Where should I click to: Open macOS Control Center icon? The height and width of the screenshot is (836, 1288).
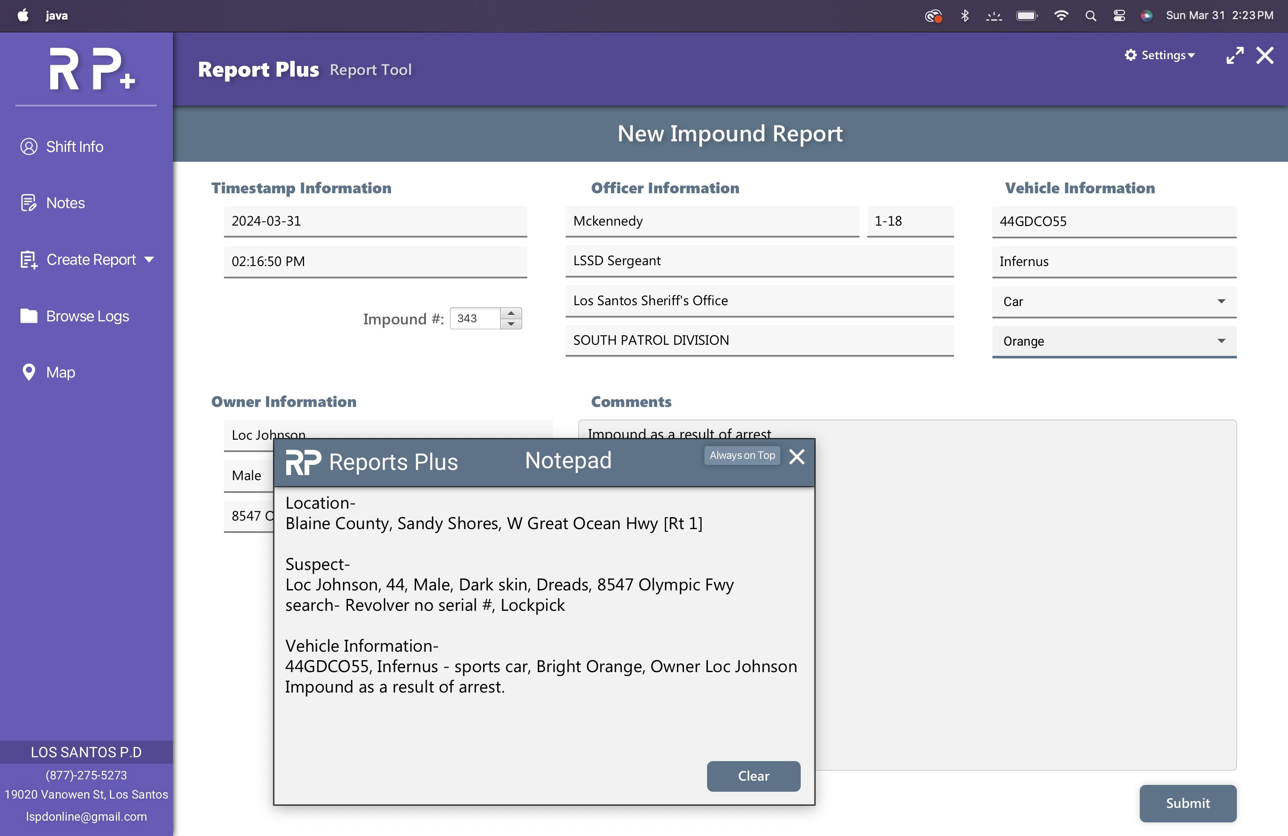pos(1118,16)
